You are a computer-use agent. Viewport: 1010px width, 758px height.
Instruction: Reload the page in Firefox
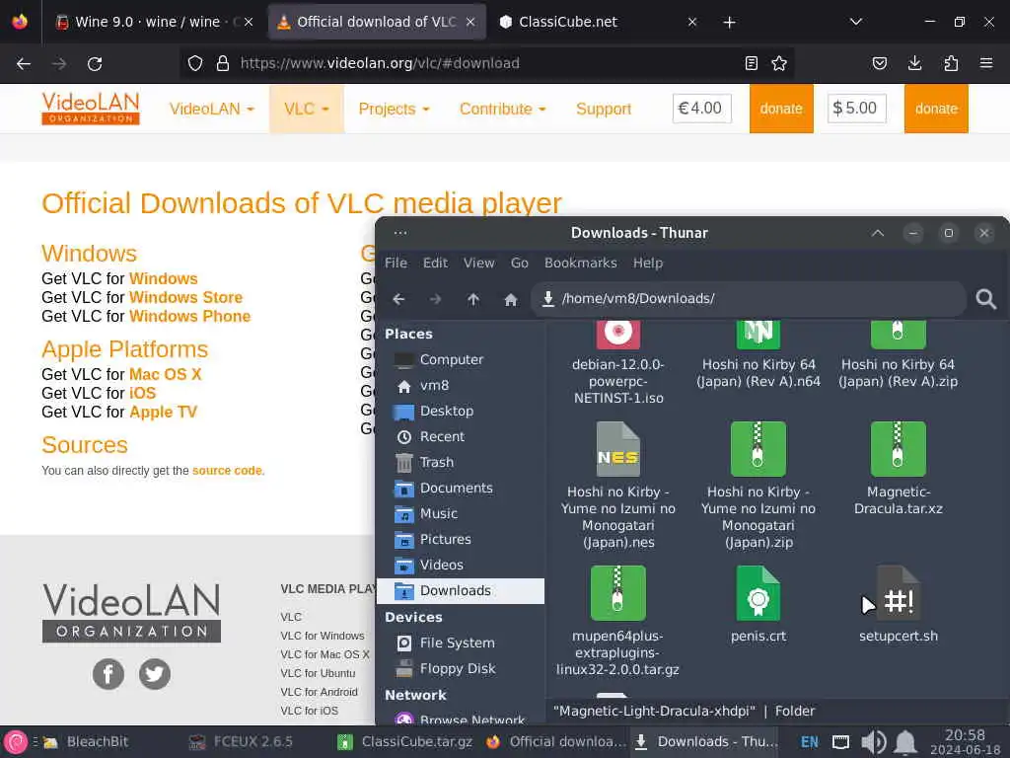pyautogui.click(x=95, y=63)
